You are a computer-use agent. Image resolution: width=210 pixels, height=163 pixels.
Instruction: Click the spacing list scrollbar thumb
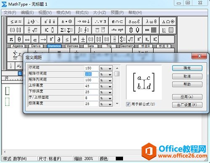(117, 74)
